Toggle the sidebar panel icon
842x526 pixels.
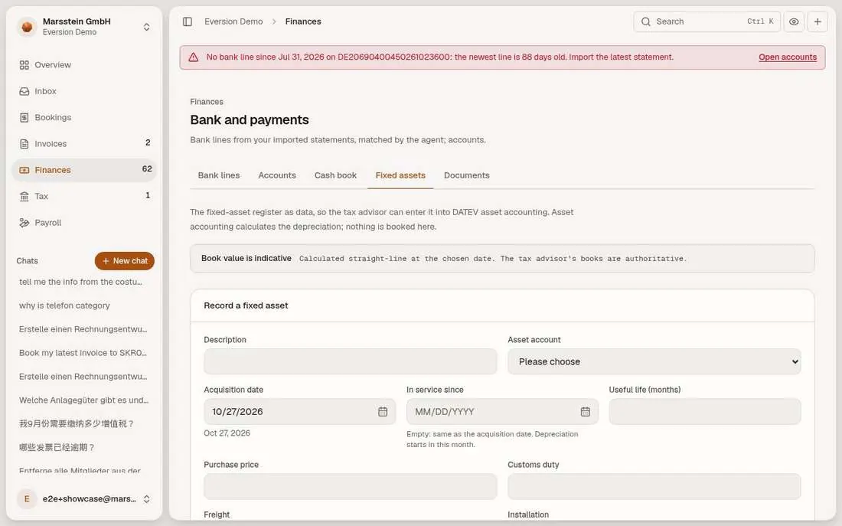(x=188, y=21)
